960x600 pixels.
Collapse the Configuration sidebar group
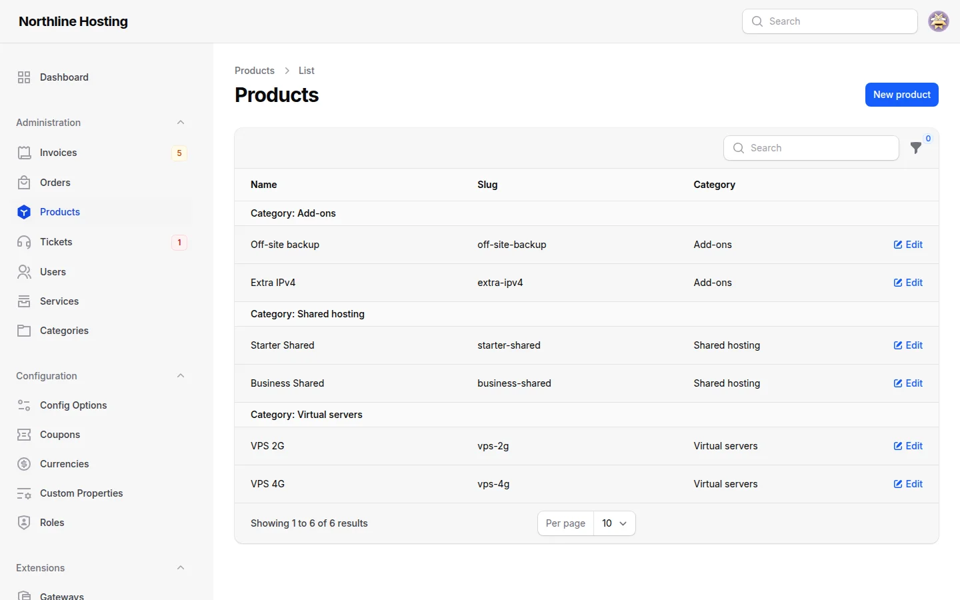tap(181, 376)
